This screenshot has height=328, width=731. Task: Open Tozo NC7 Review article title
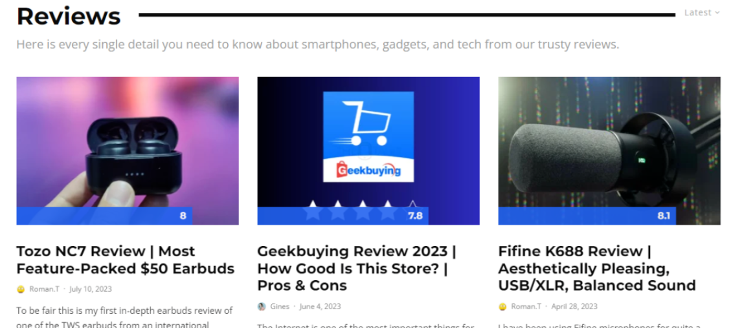pyautogui.click(x=126, y=260)
